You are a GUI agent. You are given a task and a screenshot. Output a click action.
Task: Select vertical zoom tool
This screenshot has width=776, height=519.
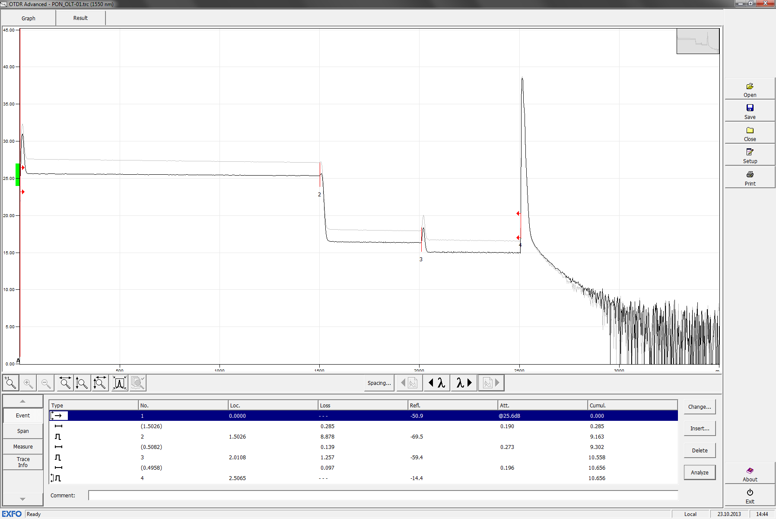pyautogui.click(x=82, y=383)
